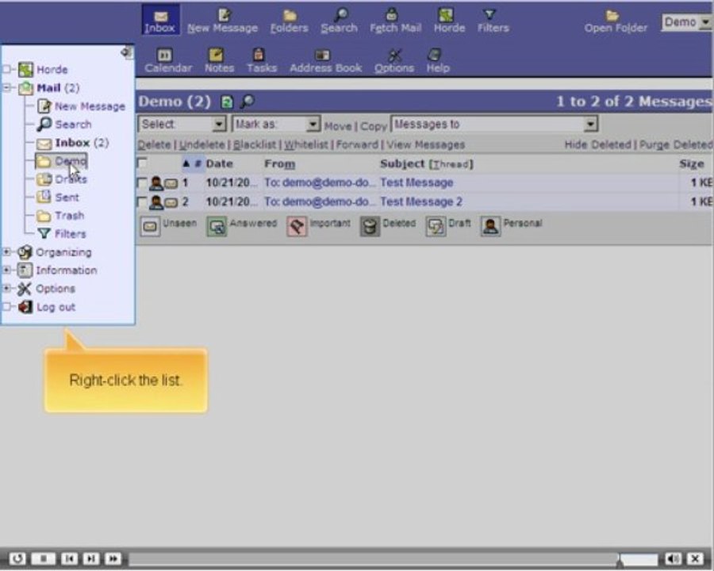Toggle the select-all checkbox in the message header
Viewport: 714px width, 571px height.
click(142, 163)
